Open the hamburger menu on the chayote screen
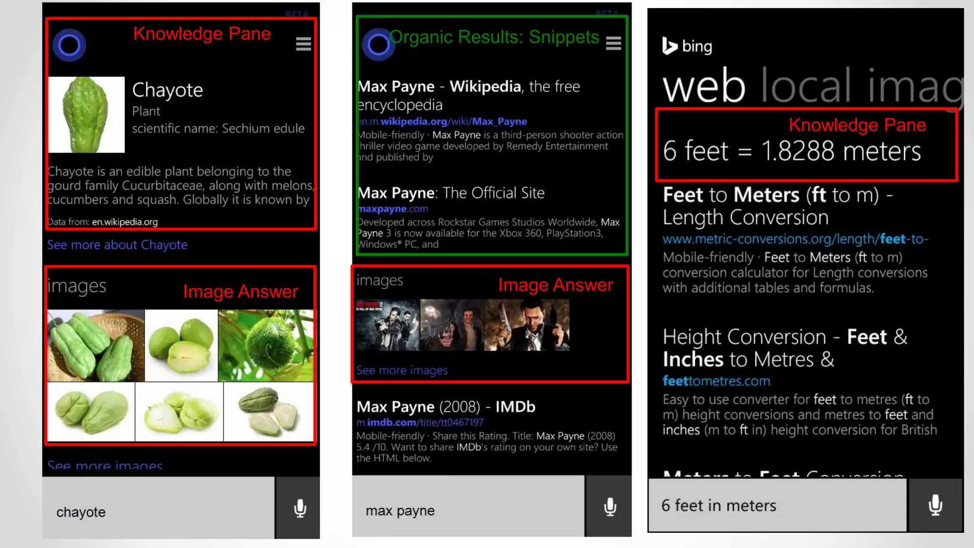Screen dimensions: 974x548 [303, 44]
